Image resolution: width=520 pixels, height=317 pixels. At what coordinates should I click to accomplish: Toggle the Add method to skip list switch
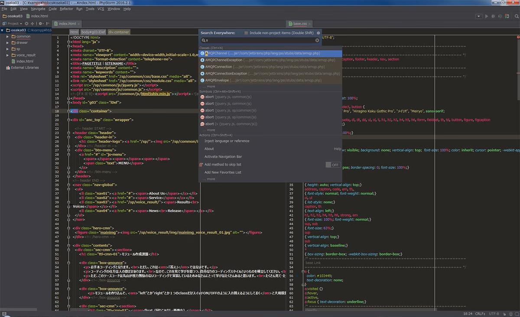pos(333,165)
